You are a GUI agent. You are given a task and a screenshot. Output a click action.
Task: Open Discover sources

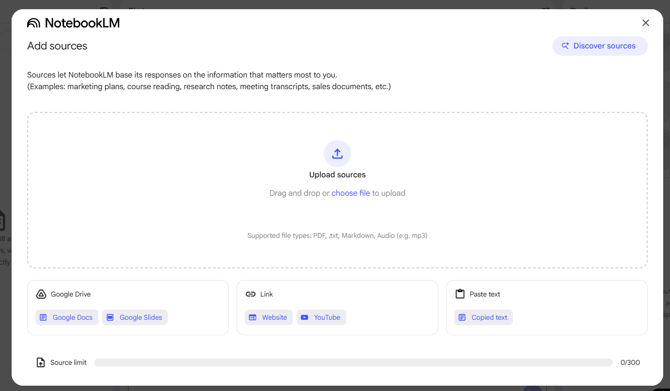pos(600,46)
